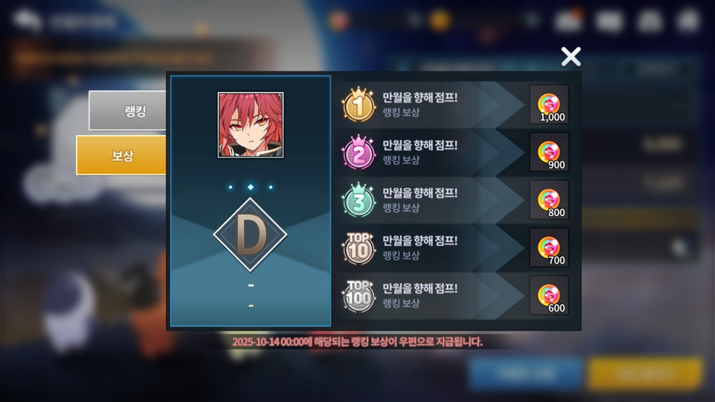Select the first place 랭킹 보상 row
Screen dimensions: 715x402
pyautogui.click(x=455, y=104)
